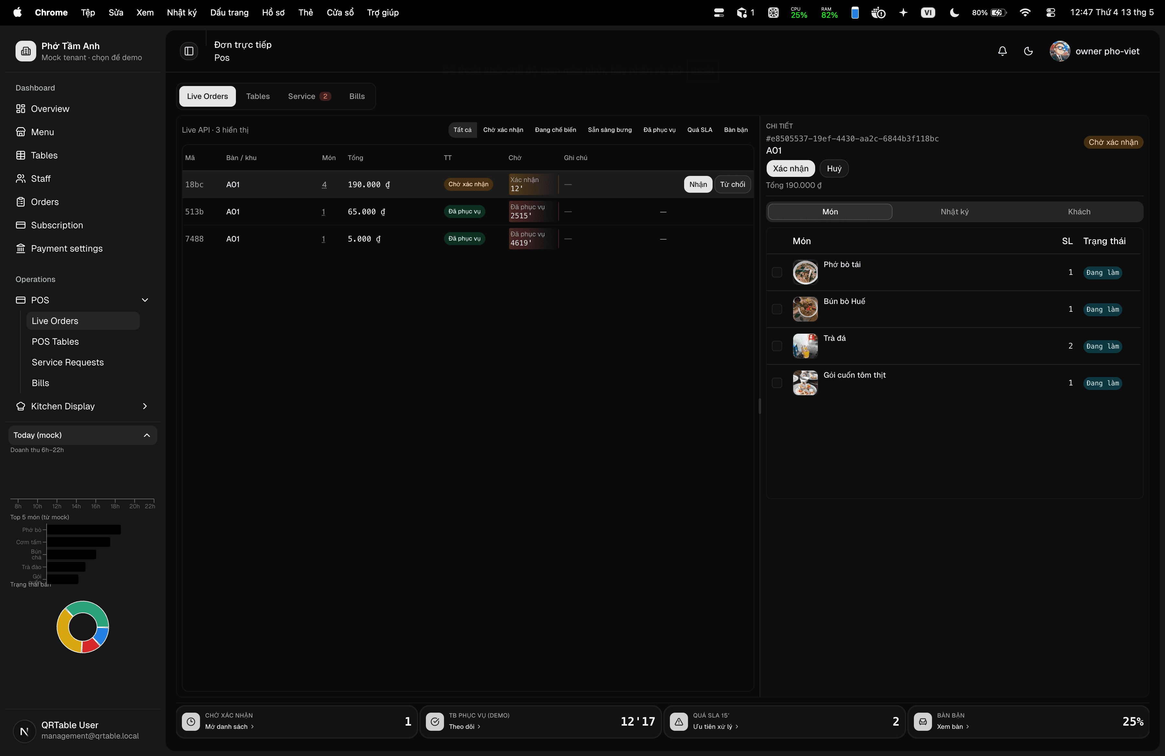Filter orders by Quá SLA
Image resolution: width=1165 pixels, height=756 pixels.
pos(700,130)
